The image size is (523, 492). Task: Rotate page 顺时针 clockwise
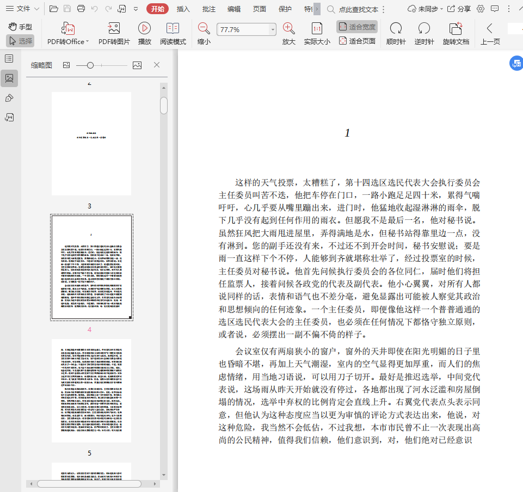click(396, 33)
